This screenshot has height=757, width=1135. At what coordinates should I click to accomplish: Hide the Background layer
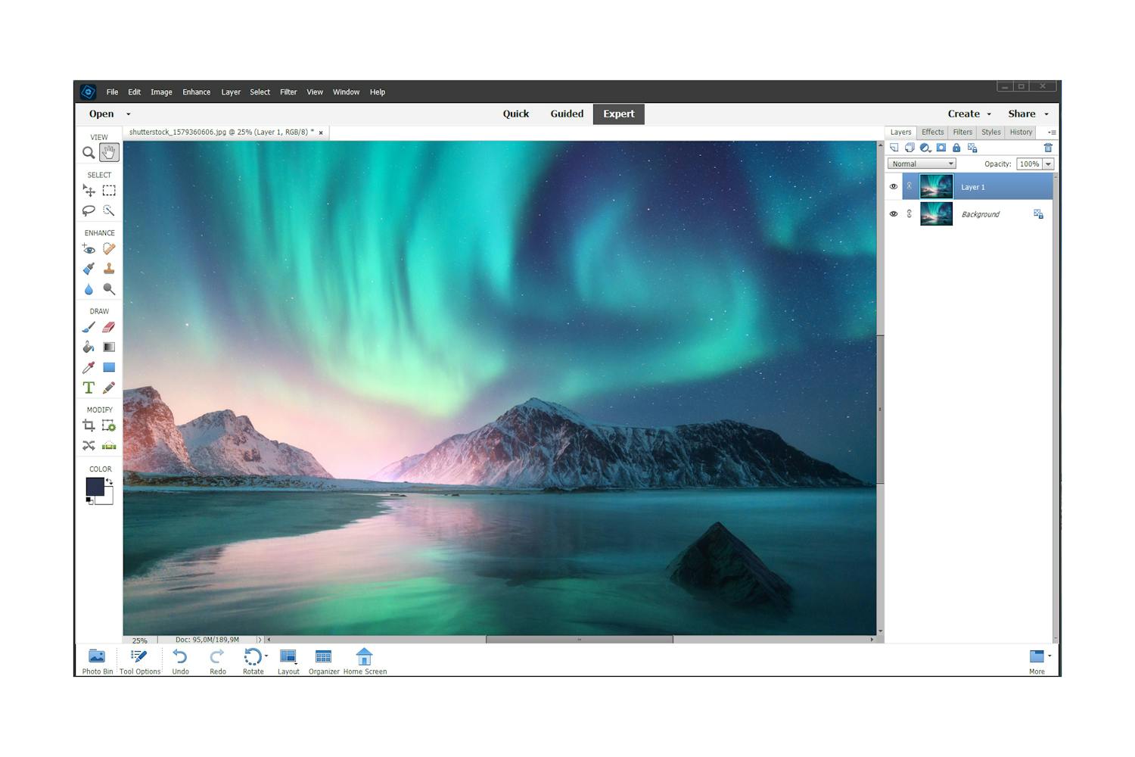(x=894, y=213)
